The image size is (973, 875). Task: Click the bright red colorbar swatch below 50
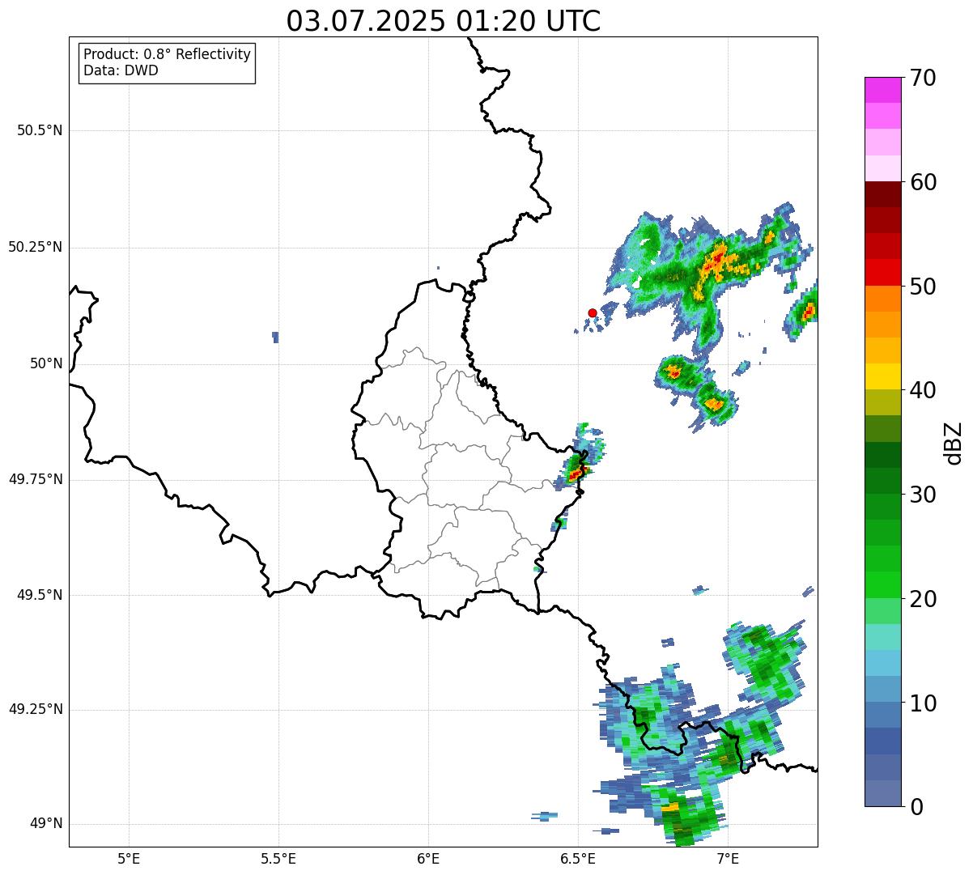(883, 272)
